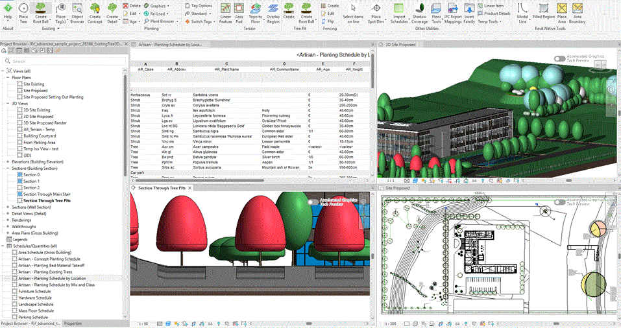Switch to the Section Through Tree Pits tab
Screen dimensions: 621x328
coord(162,187)
